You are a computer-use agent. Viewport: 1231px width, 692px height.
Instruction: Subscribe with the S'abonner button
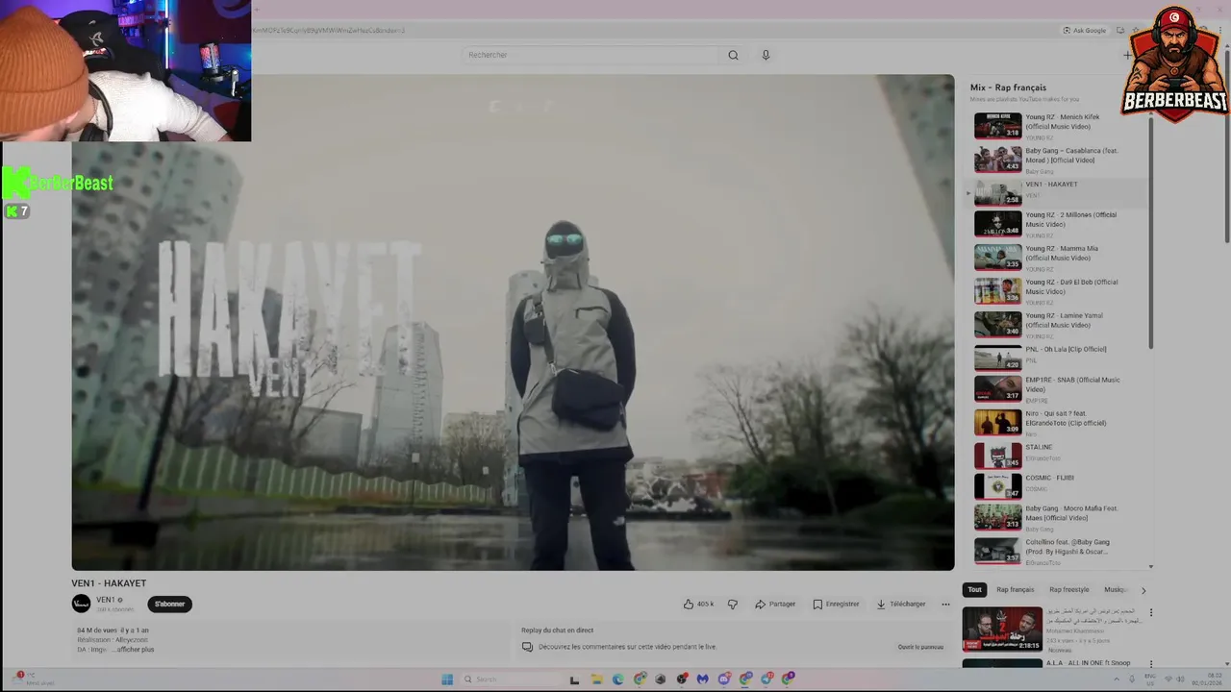point(169,604)
